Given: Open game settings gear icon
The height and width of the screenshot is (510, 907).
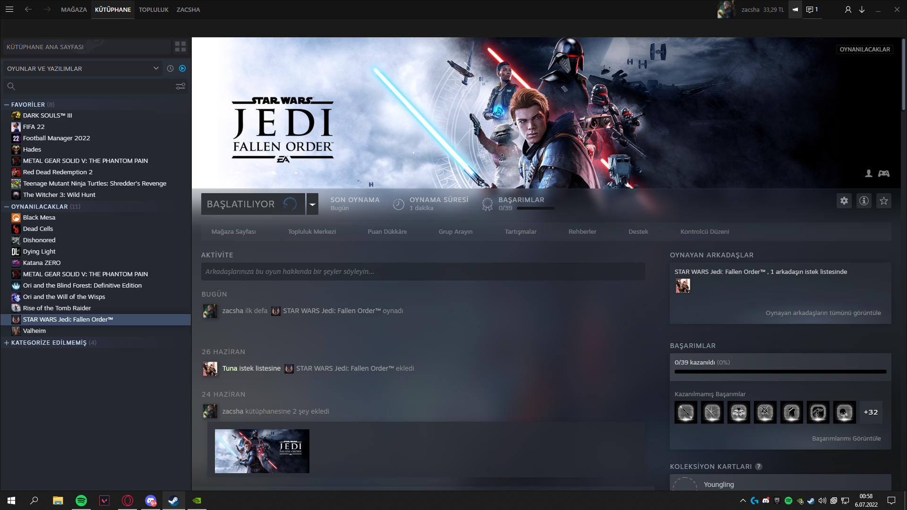Looking at the screenshot, I should 844,201.
